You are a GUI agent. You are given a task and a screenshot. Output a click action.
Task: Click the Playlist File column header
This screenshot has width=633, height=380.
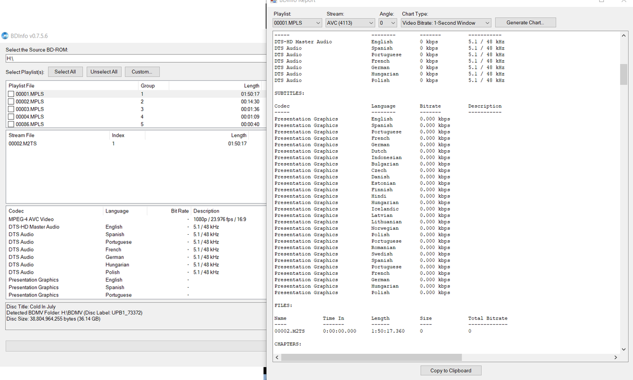pos(72,85)
